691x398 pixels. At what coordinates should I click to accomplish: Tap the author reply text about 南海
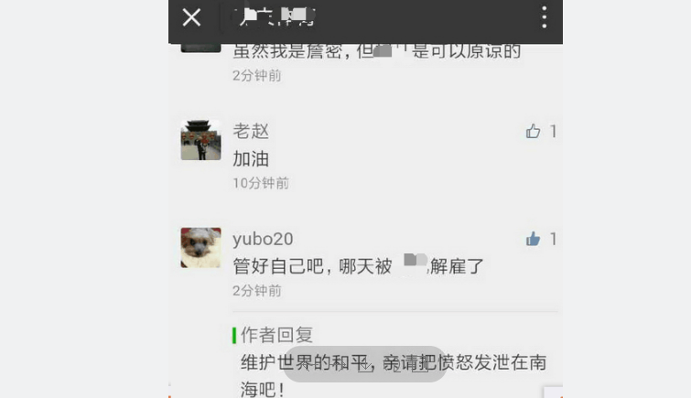click(394, 375)
